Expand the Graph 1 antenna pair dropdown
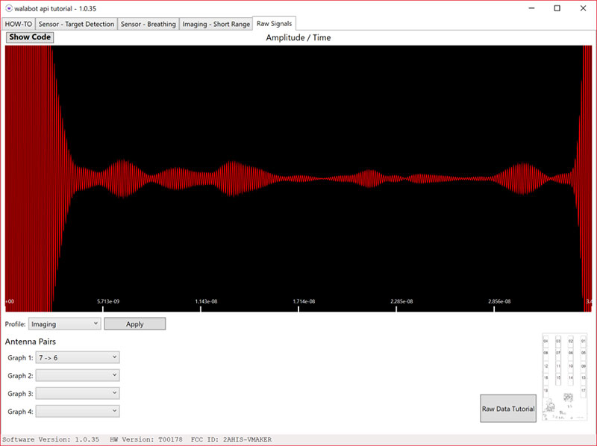The image size is (597, 446). click(x=78, y=357)
